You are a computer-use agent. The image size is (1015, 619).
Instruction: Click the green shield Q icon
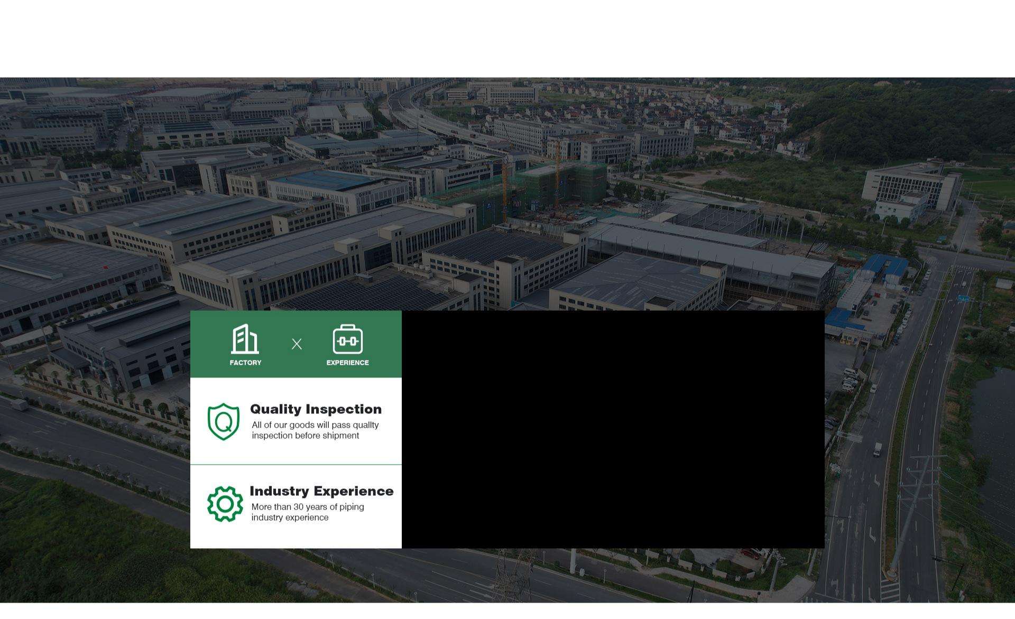tap(224, 421)
